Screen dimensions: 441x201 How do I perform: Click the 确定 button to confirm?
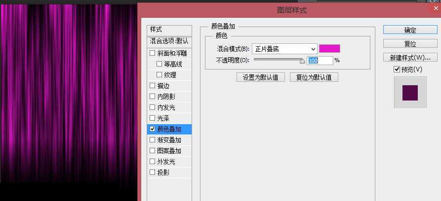410,30
